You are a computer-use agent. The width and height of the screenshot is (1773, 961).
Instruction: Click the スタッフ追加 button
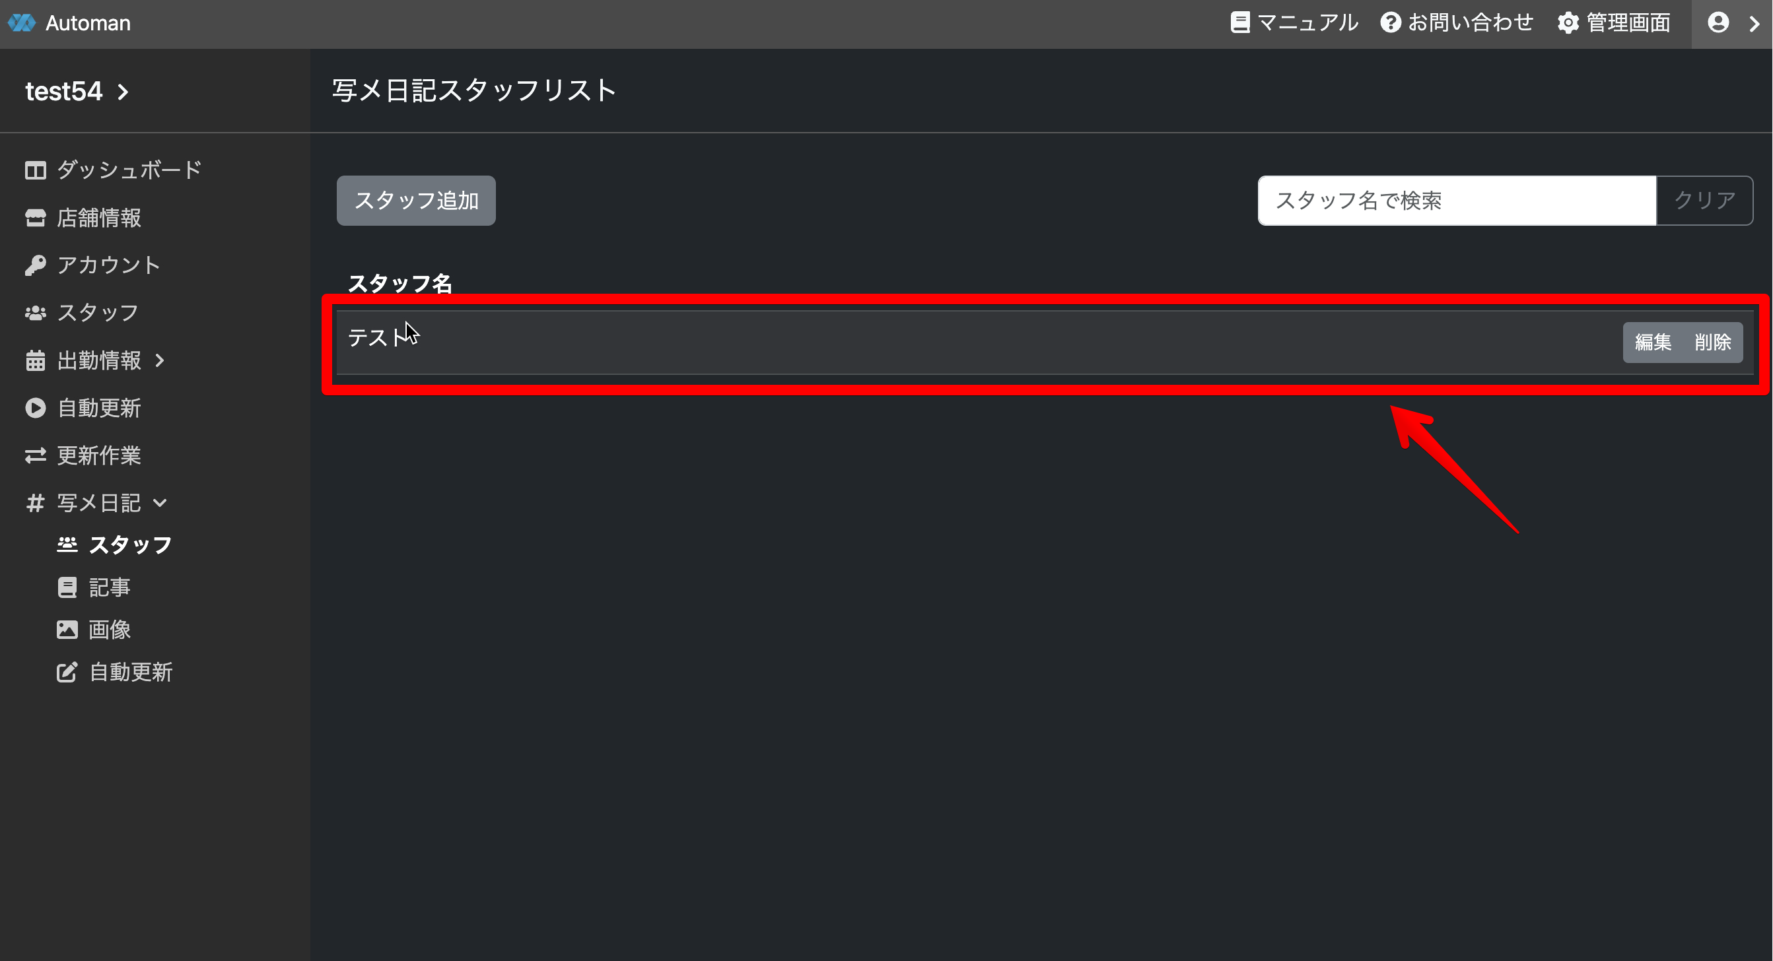[416, 200]
